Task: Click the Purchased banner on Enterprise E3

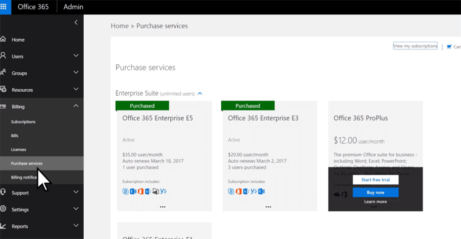Action: pyautogui.click(x=248, y=106)
